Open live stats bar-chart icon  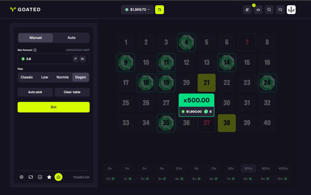point(40,177)
